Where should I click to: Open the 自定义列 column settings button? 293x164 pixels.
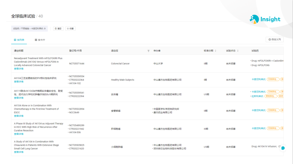point(275,39)
